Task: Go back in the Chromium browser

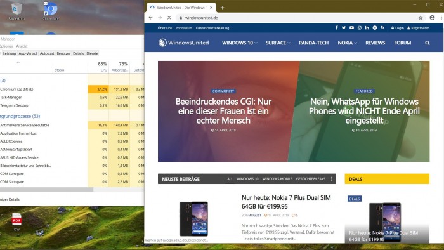Action: 151,18
